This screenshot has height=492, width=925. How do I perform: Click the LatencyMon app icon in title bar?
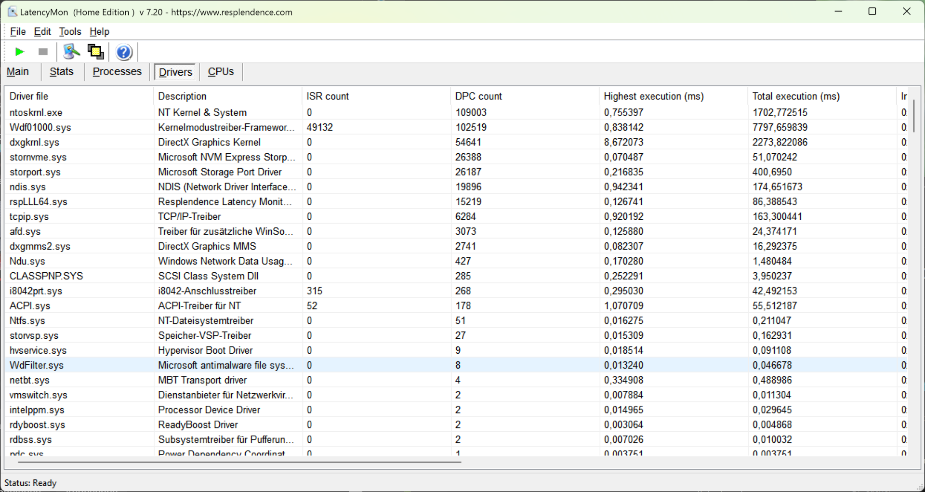tap(12, 12)
